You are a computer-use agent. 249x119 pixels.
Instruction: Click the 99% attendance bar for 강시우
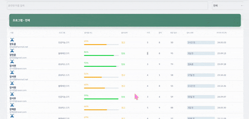101,99
